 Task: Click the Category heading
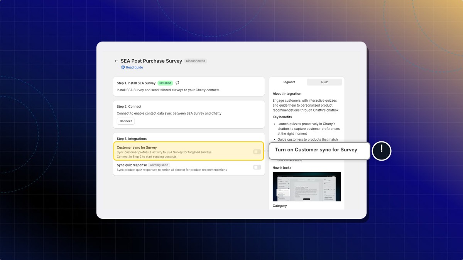click(x=280, y=206)
